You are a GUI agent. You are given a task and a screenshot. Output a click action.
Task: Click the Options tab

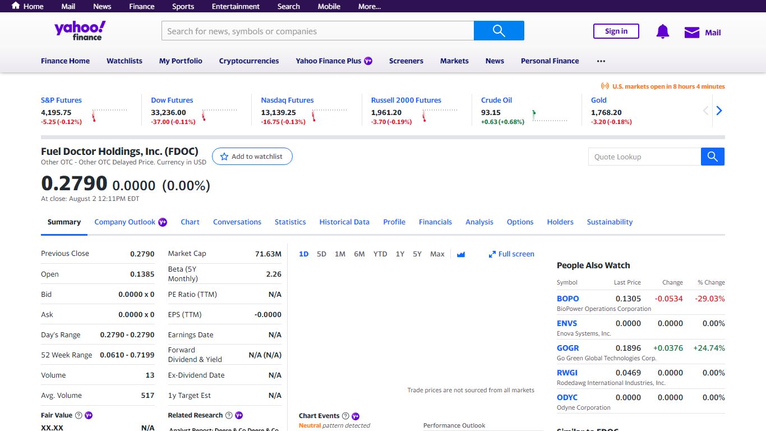(x=520, y=222)
